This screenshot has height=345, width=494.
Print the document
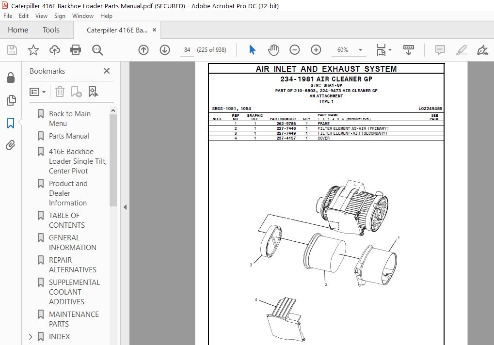(x=76, y=50)
